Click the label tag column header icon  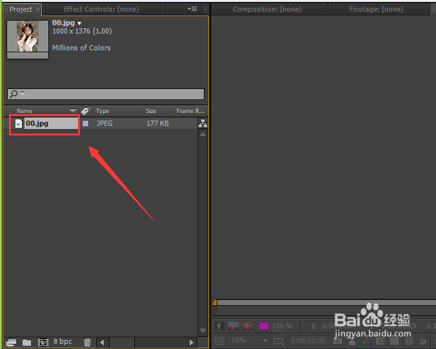(x=85, y=111)
